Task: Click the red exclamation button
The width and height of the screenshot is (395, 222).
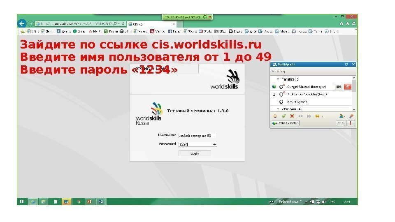Action: (x=351, y=123)
